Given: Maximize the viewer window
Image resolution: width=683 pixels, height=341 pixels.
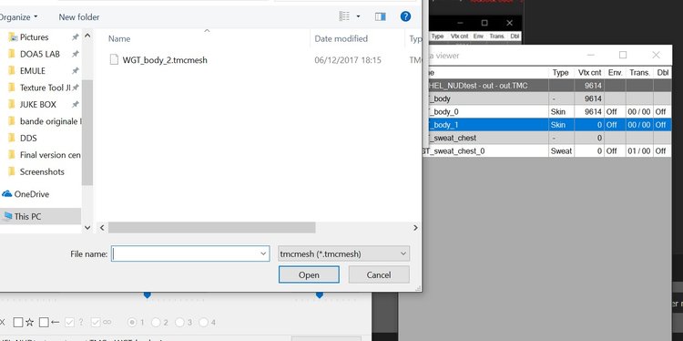Looking at the screenshot, I should pyautogui.click(x=623, y=55).
